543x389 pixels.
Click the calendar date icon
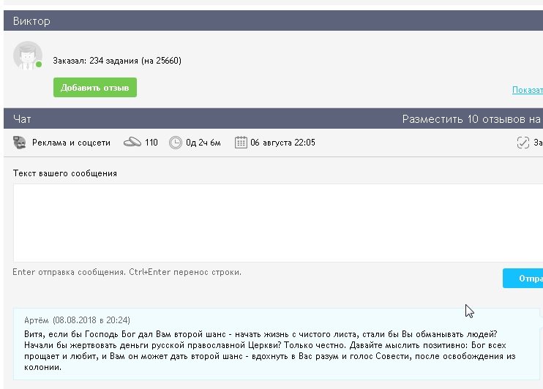[x=241, y=143]
